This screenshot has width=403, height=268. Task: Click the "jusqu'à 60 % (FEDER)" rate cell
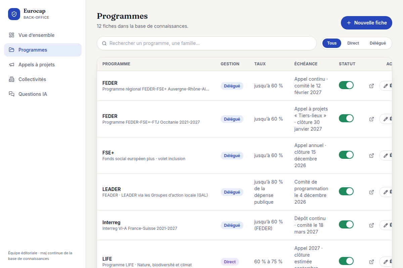click(269, 225)
